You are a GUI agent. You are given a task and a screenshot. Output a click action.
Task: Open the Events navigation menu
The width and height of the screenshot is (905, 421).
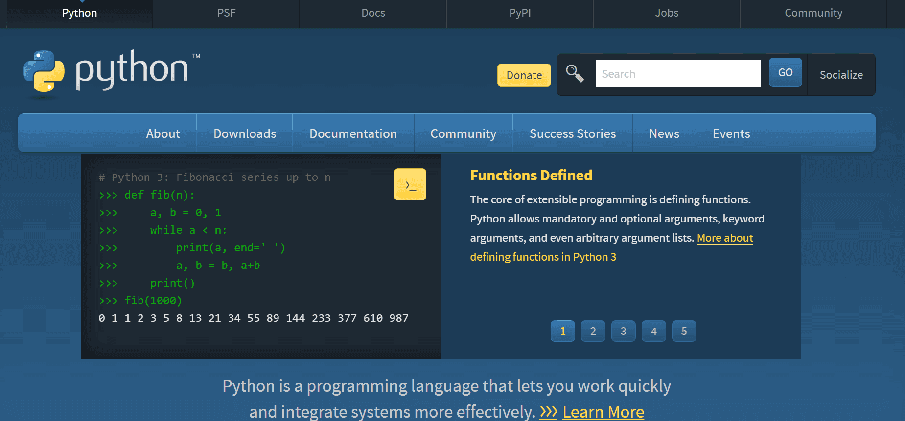[731, 133]
